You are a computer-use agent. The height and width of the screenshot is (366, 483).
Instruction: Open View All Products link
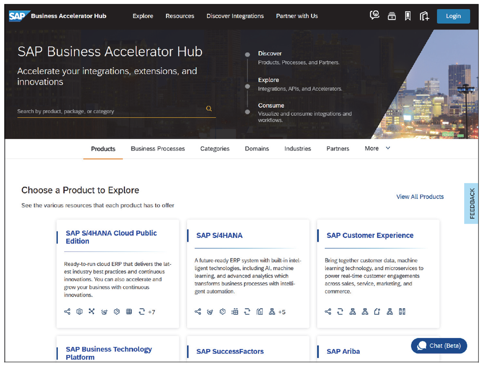tap(420, 196)
